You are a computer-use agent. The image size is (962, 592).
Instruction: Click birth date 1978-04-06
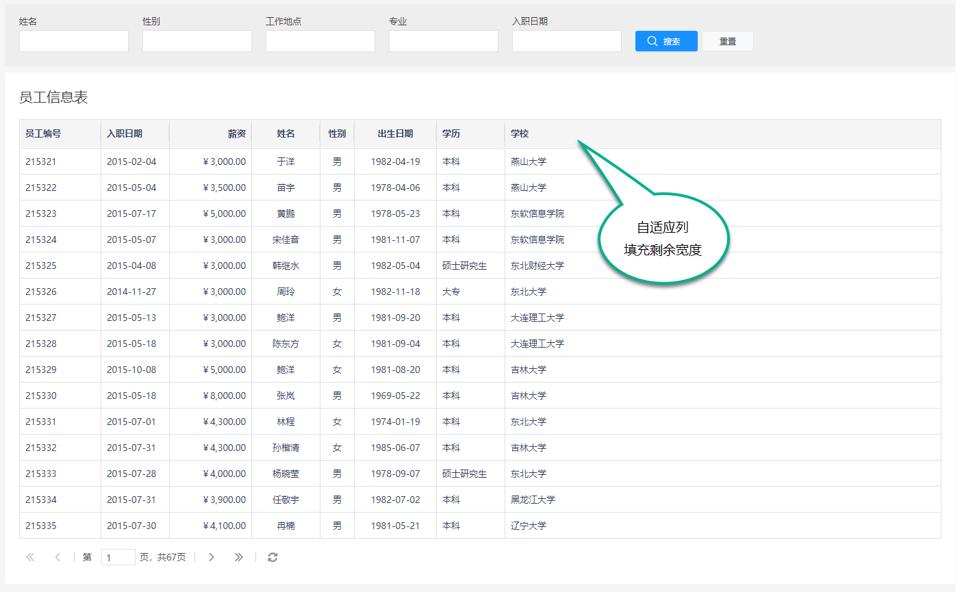[x=396, y=188]
